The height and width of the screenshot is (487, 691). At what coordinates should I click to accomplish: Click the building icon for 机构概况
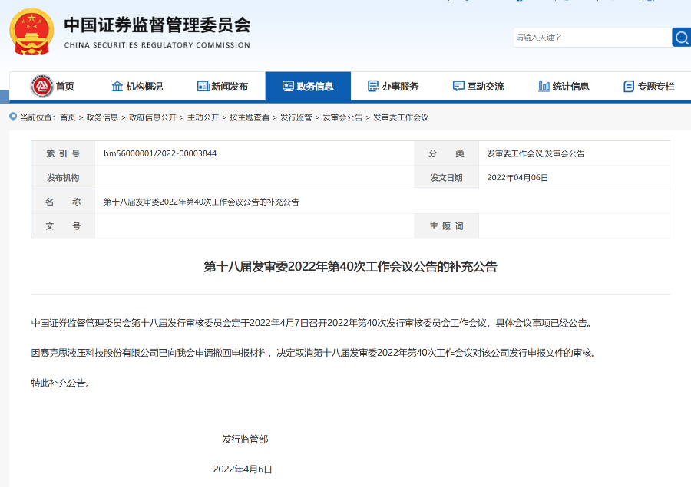point(117,86)
